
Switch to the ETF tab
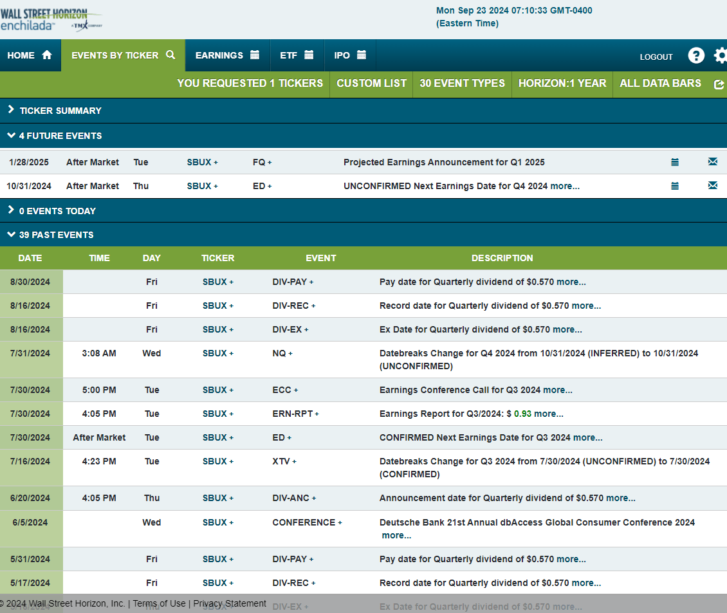pyautogui.click(x=297, y=55)
